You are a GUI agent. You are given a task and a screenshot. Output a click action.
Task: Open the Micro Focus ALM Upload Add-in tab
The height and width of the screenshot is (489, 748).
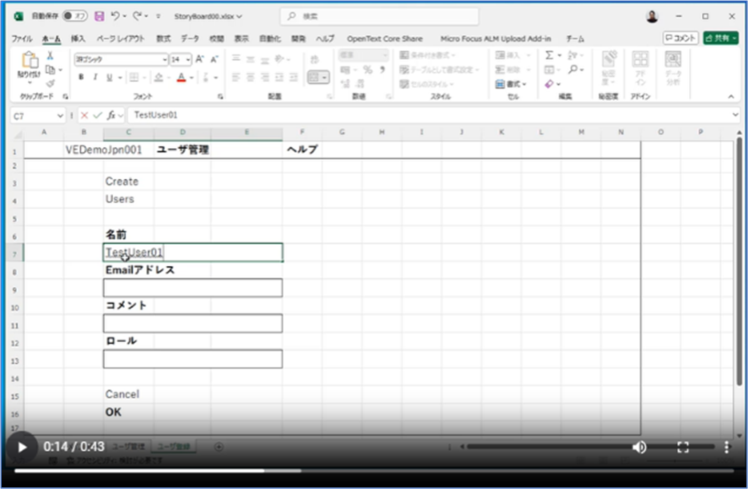495,39
